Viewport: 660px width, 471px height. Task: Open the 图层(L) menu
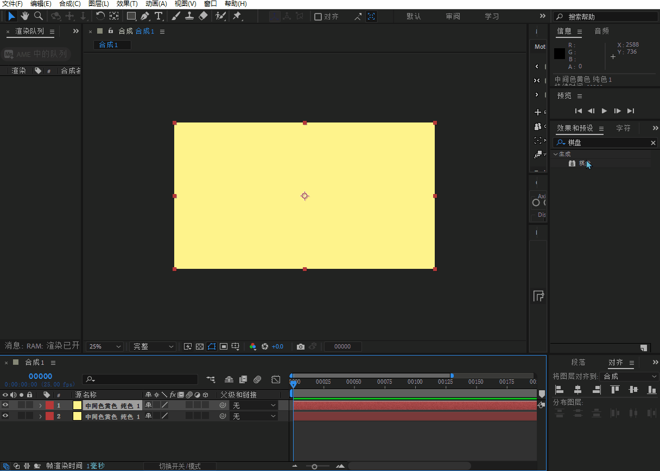pos(98,4)
